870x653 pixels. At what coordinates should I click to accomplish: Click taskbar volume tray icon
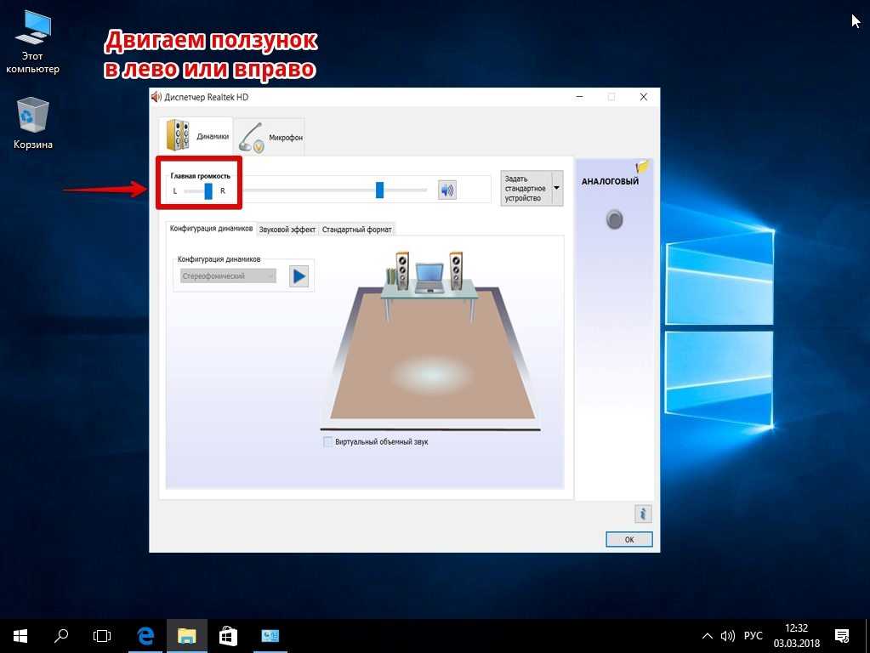tap(728, 635)
